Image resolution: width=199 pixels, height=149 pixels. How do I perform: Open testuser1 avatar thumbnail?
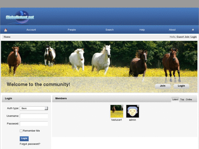[117, 111]
